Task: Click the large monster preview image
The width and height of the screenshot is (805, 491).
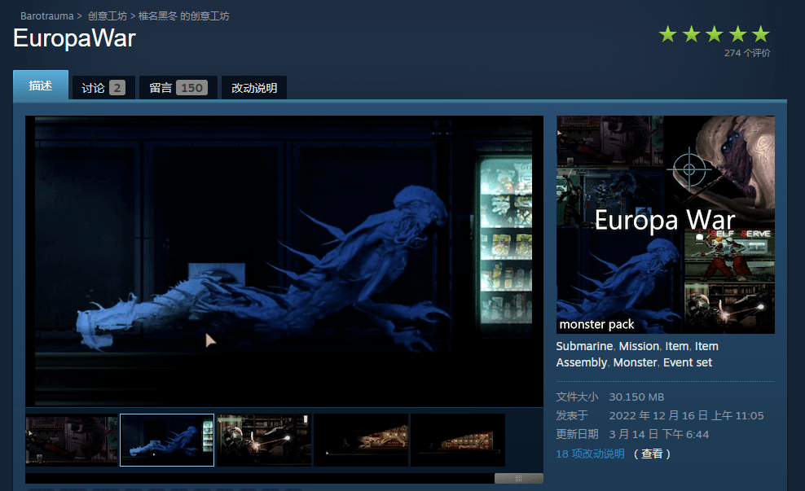Action: [284, 261]
